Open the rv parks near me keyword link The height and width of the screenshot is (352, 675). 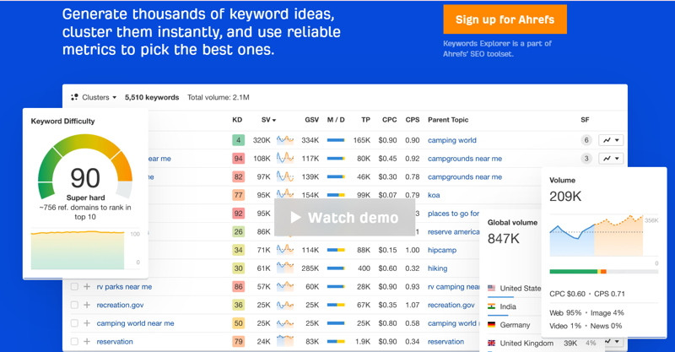click(124, 287)
